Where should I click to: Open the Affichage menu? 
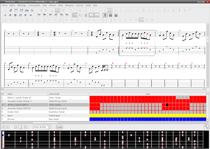(x=22, y=5)
